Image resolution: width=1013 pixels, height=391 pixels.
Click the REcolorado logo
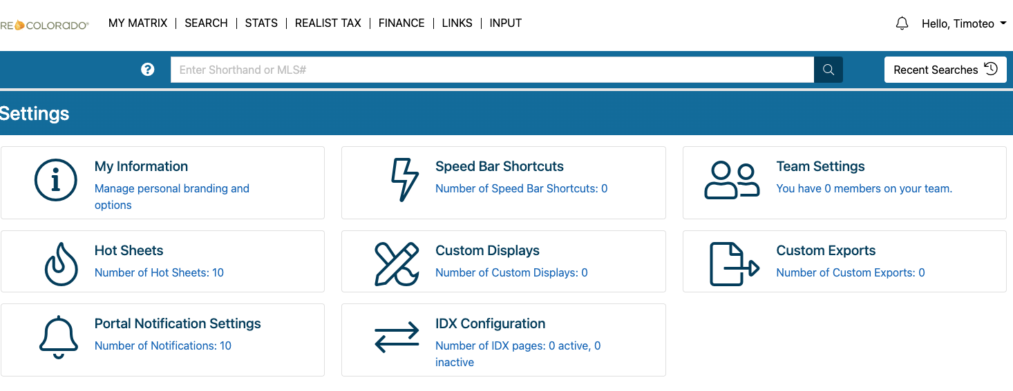pos(44,25)
